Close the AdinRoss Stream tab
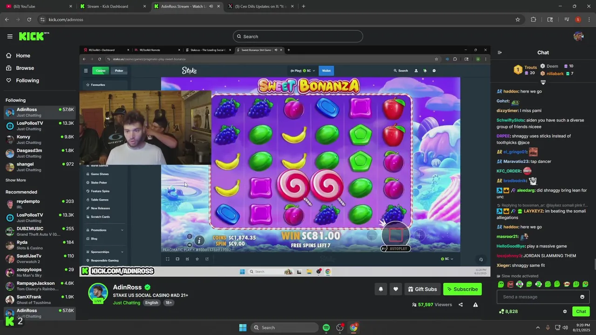The image size is (596, 335). click(x=218, y=7)
